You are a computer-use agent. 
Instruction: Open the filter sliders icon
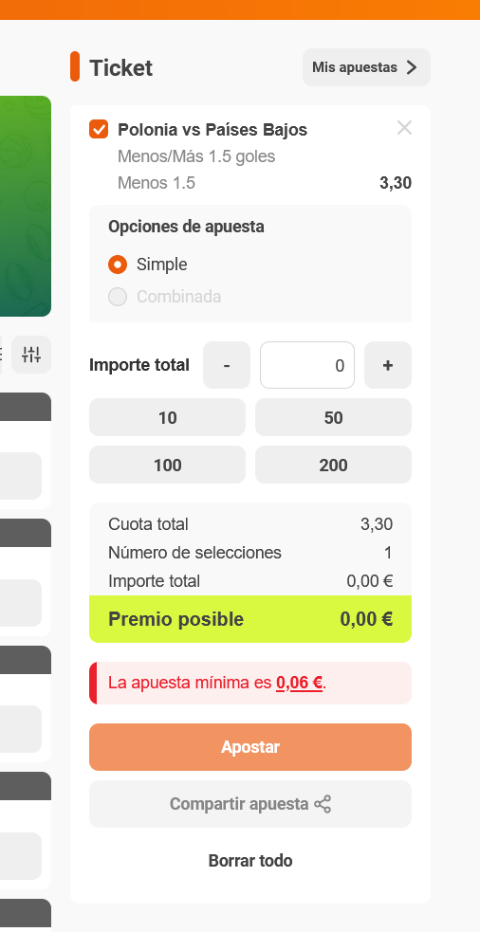click(31, 355)
